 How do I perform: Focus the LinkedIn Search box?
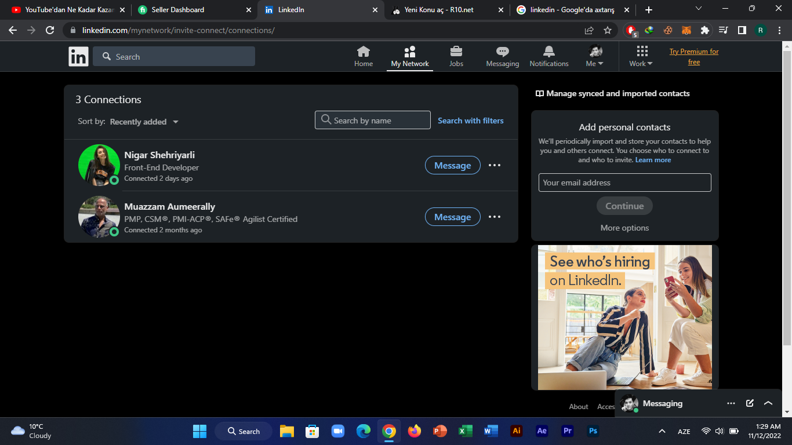pyautogui.click(x=174, y=56)
